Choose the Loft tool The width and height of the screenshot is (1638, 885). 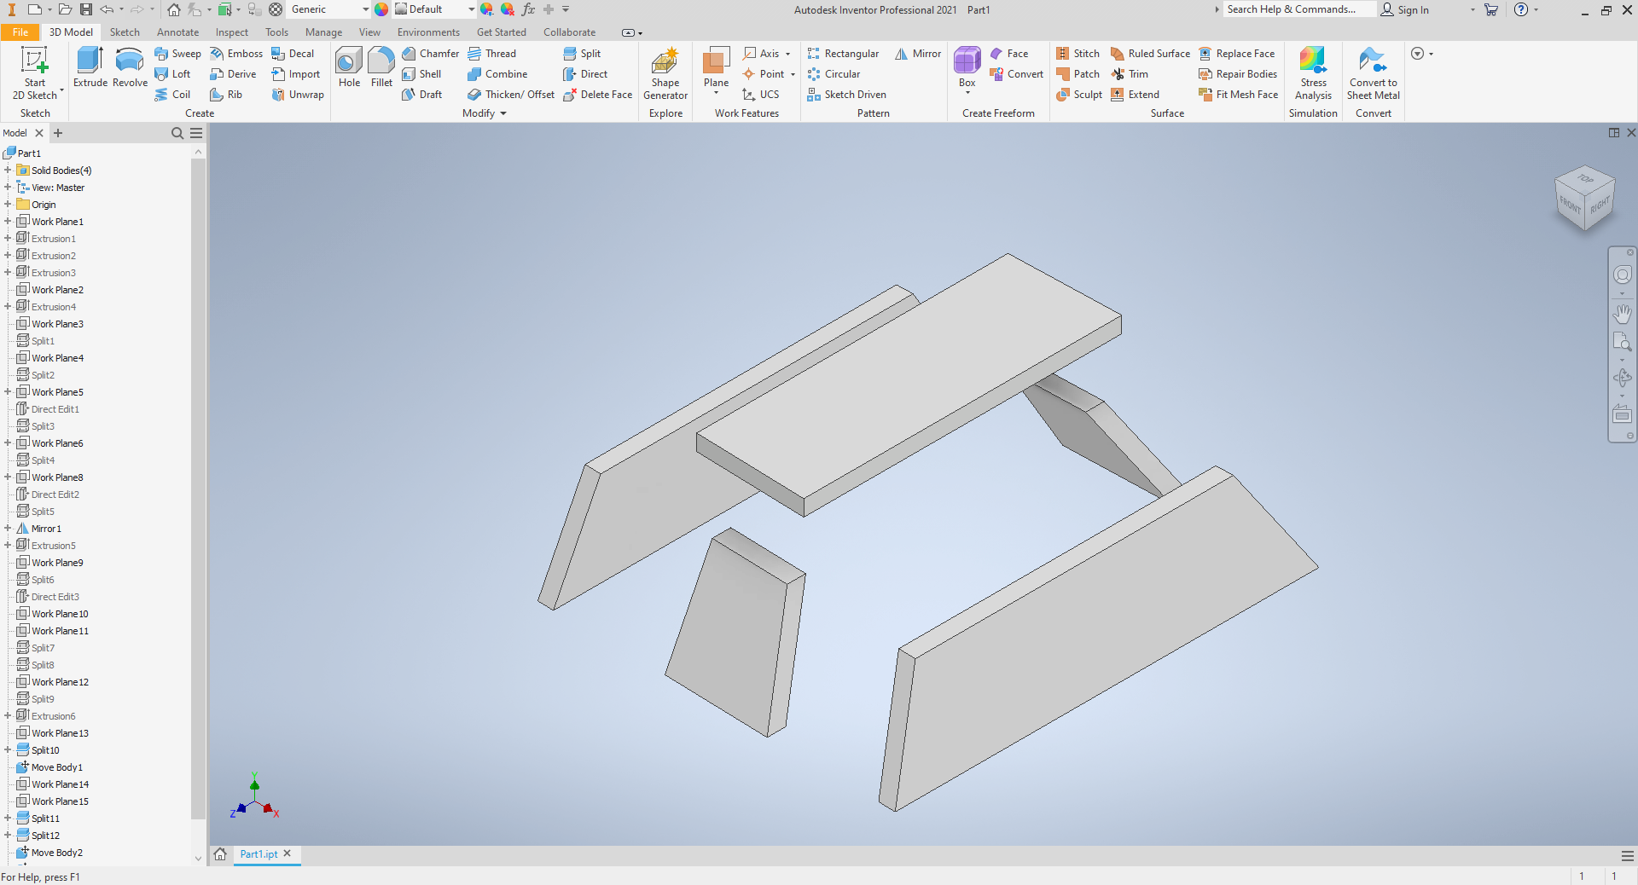coord(172,74)
